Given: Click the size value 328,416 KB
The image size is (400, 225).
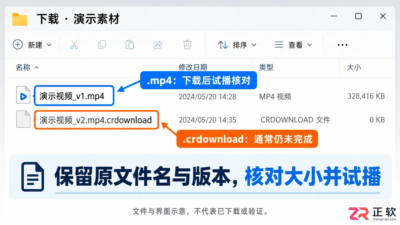Looking at the screenshot, I should coord(366,96).
